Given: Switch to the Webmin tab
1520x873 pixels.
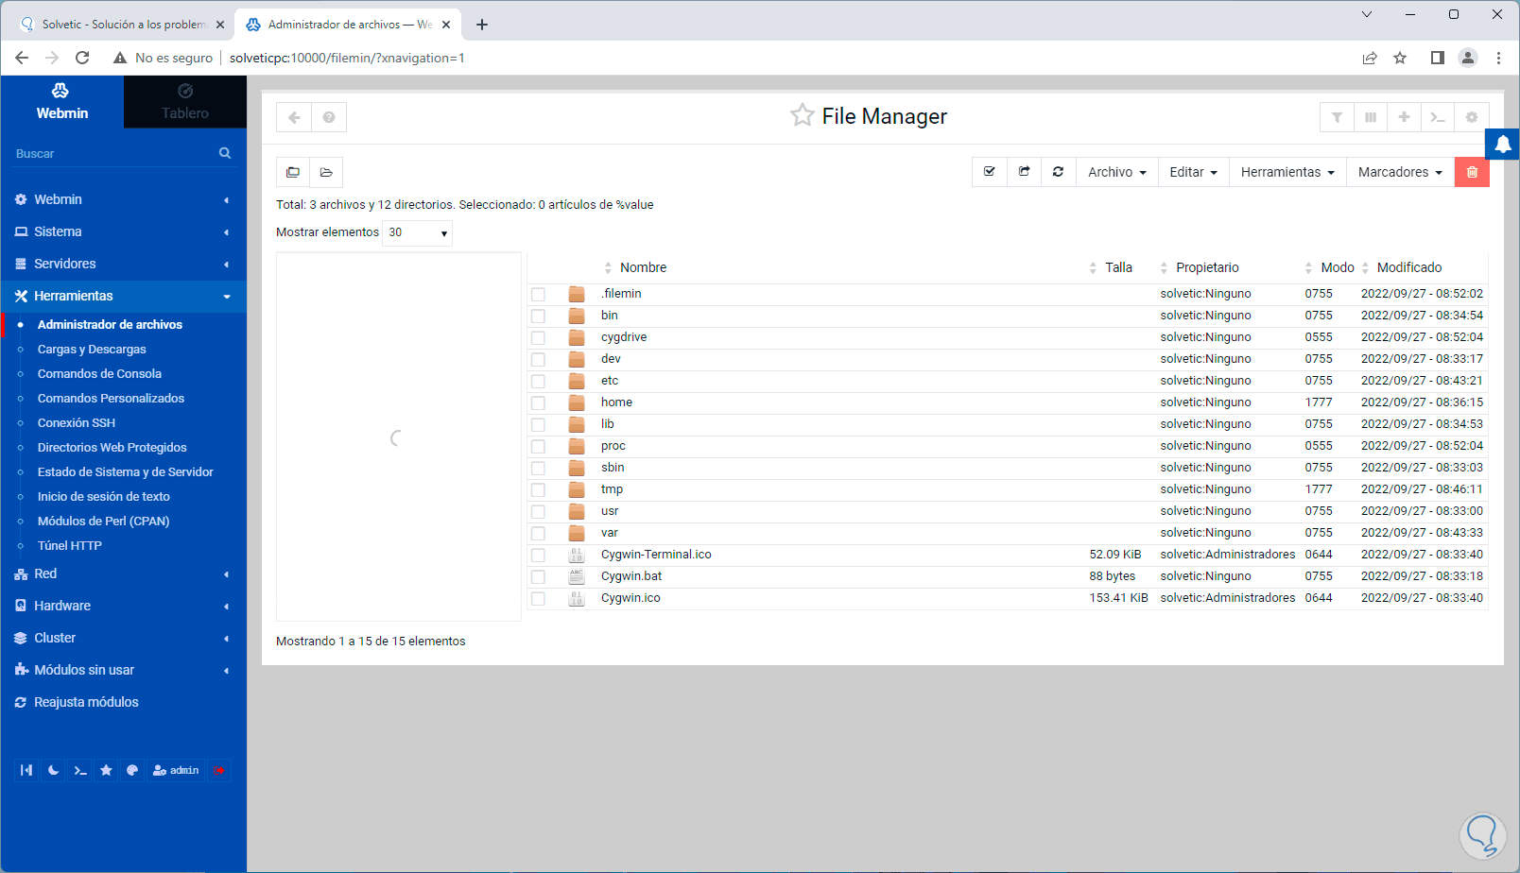Looking at the screenshot, I should point(62,102).
